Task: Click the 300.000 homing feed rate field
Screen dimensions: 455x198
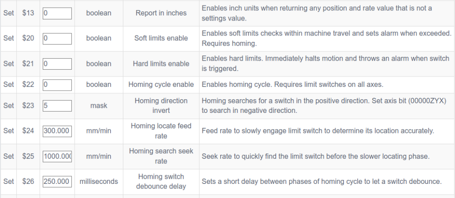Action: click(x=57, y=131)
